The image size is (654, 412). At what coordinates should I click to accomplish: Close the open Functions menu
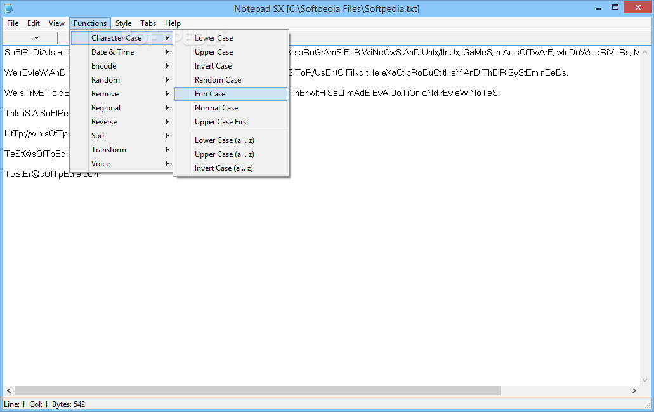coord(90,23)
